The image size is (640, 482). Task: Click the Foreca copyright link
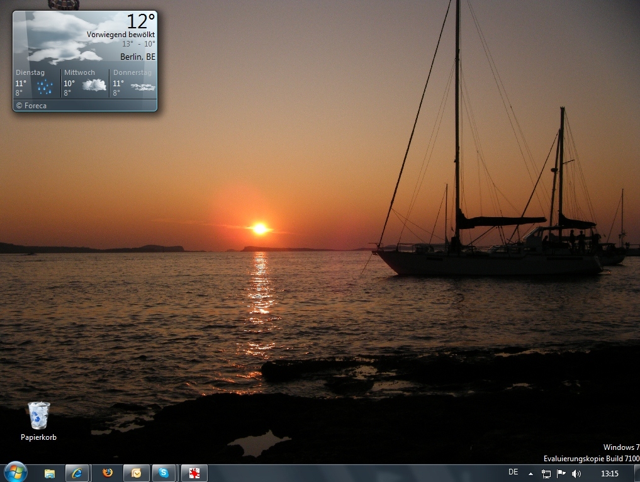[x=31, y=106]
